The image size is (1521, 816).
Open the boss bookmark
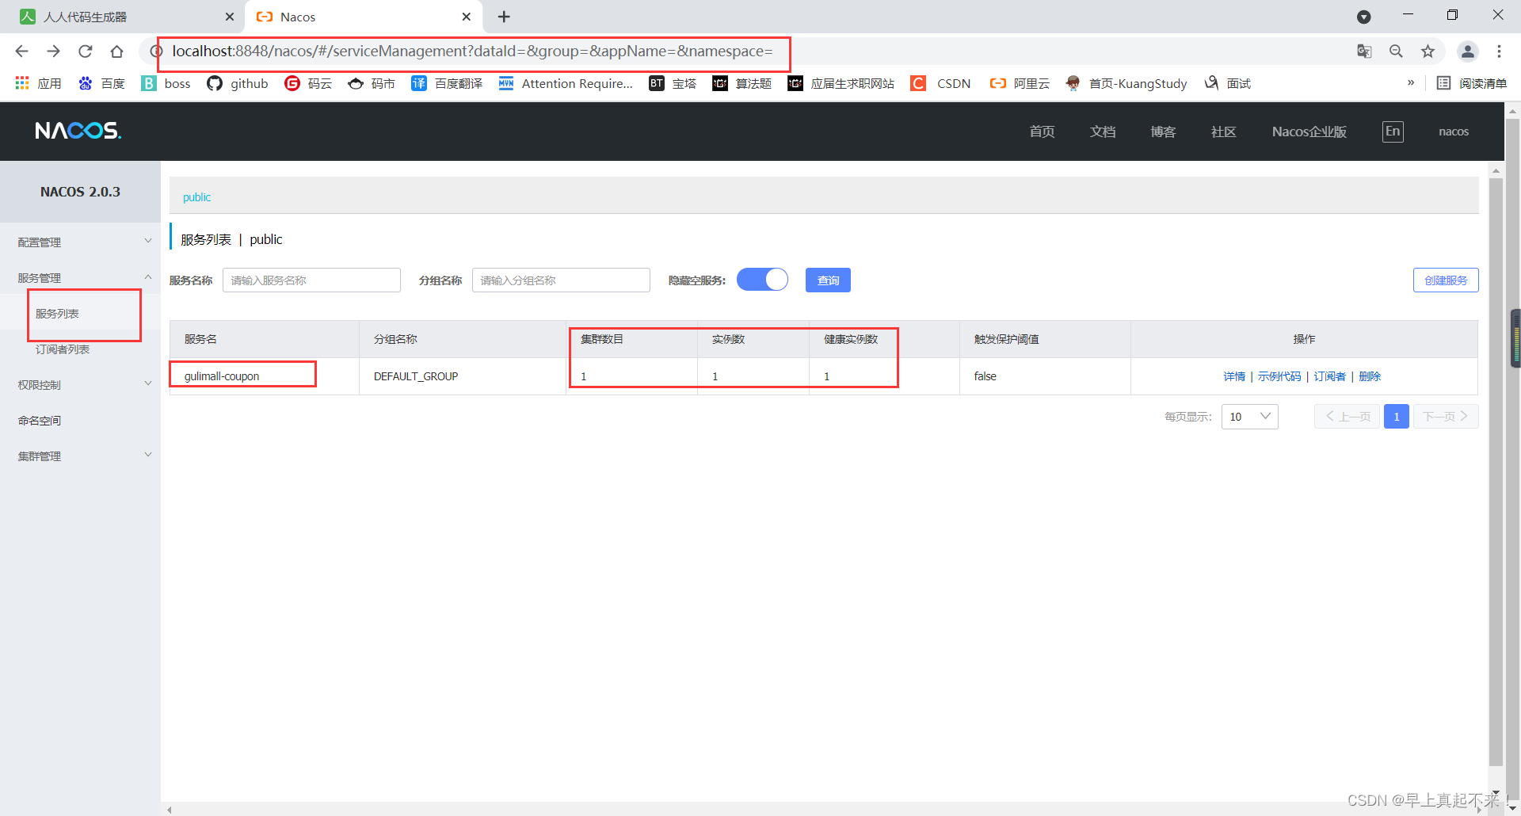(166, 83)
